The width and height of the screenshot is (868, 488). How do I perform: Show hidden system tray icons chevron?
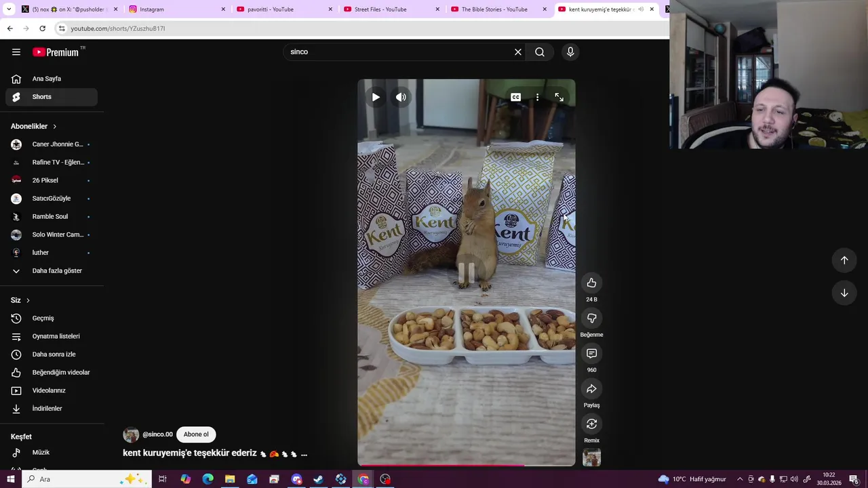pyautogui.click(x=740, y=479)
